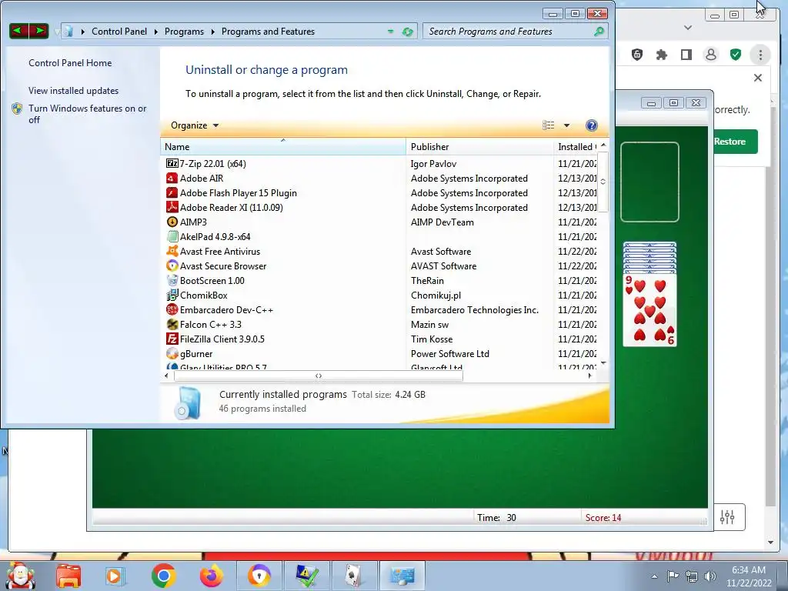The width and height of the screenshot is (788, 591).
Task: Click the clock showing 6:34 AM
Action: click(x=748, y=570)
